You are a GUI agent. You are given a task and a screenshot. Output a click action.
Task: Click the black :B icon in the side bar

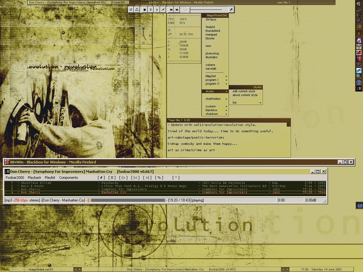[x=359, y=88]
